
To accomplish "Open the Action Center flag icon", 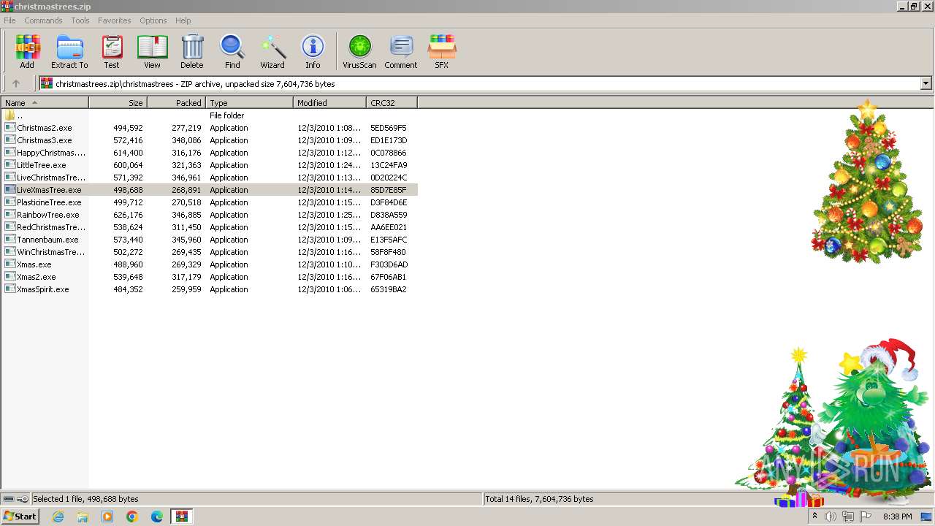I will click(866, 517).
